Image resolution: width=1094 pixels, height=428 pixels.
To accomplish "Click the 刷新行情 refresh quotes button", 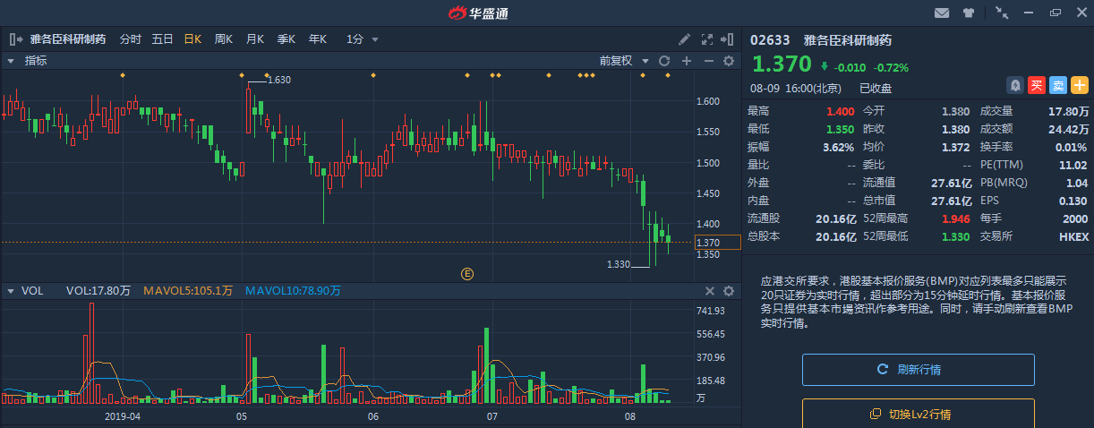I will [x=918, y=369].
